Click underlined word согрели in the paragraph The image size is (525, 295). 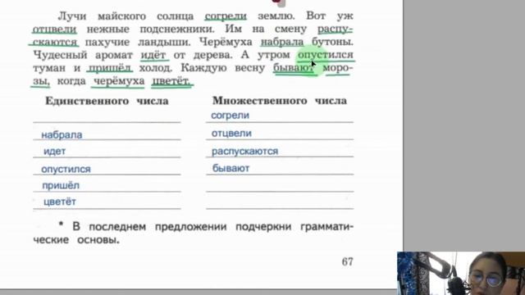click(226, 16)
